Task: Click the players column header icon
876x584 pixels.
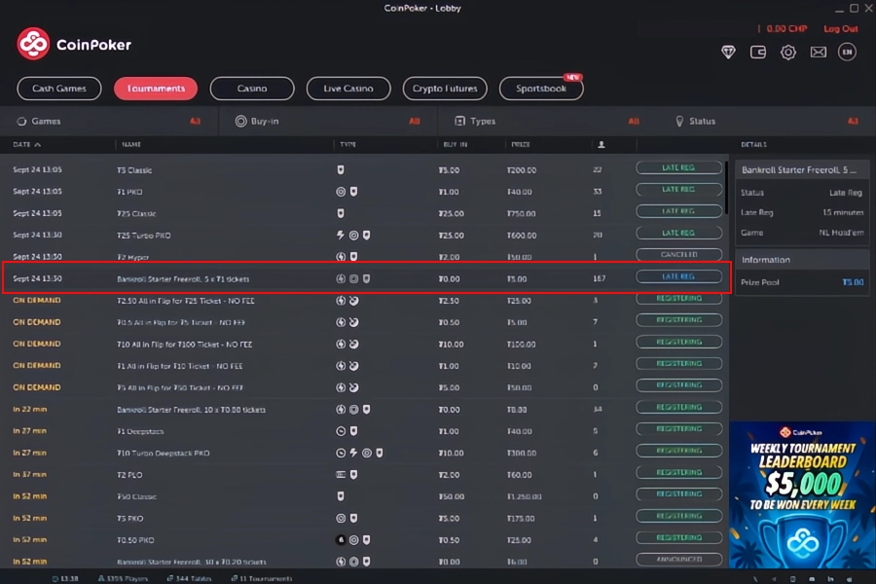Action: pos(602,145)
